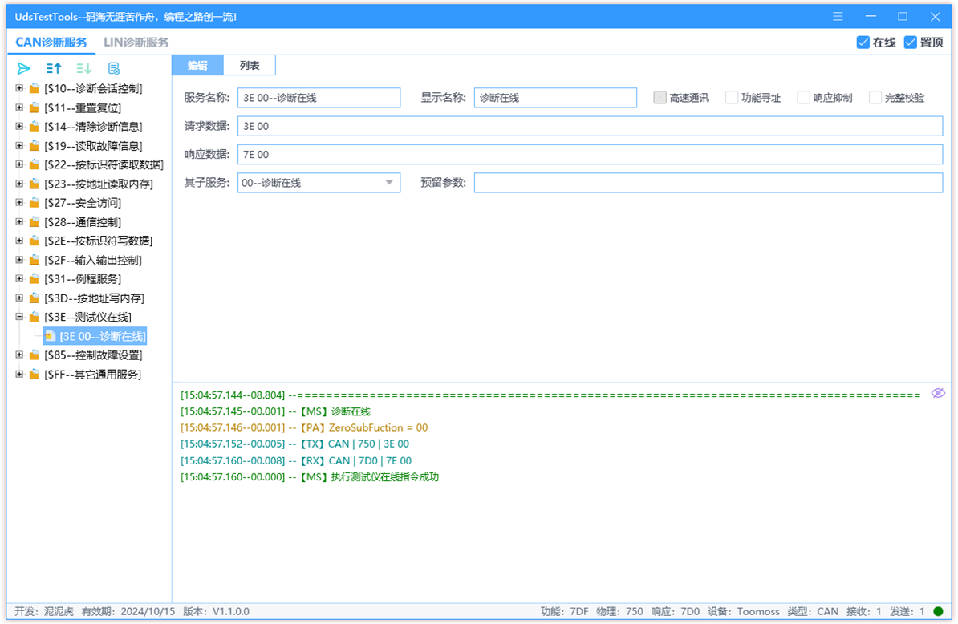This screenshot has width=958, height=624.
Task: Expand the $19 读取故障信息 tree node
Action: pos(19,146)
